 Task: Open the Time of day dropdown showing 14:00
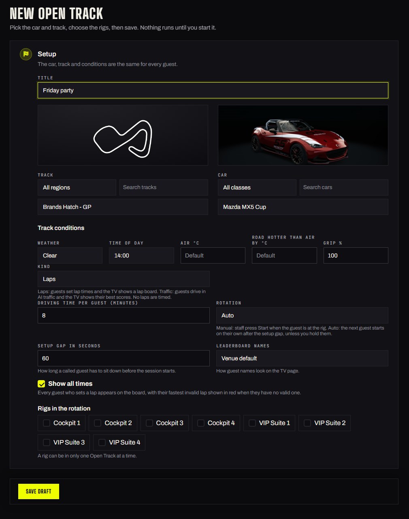(x=141, y=255)
